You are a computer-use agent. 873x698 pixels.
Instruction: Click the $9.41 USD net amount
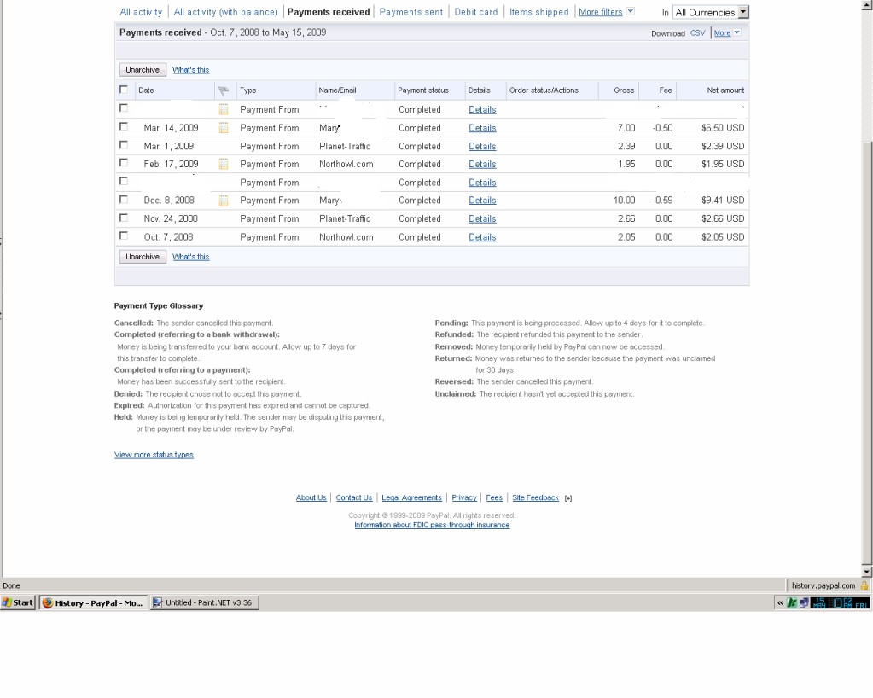point(723,201)
